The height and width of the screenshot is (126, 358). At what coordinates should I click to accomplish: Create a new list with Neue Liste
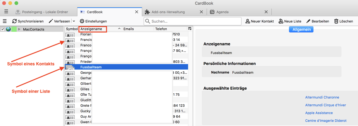point(290,21)
